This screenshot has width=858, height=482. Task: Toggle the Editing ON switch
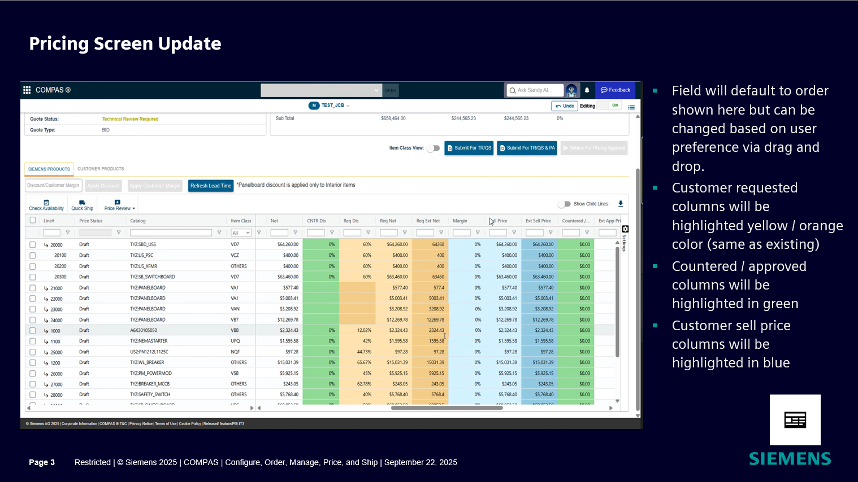[x=609, y=106]
